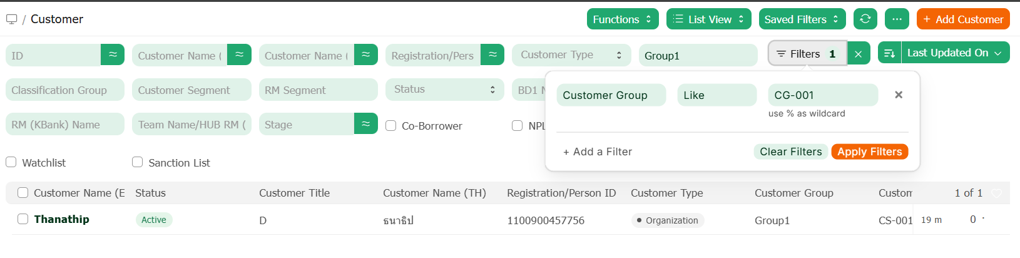
Task: Tick the Watchlist checkbox
Action: click(x=11, y=162)
